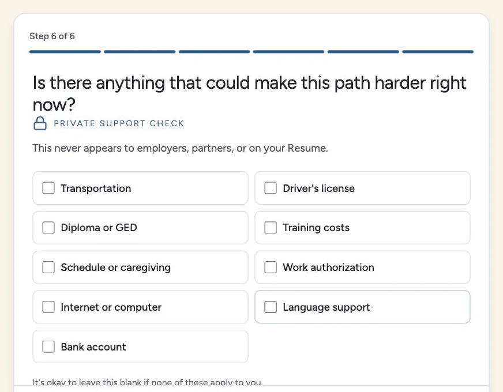The image size is (503, 392).
Task: Check the Bank account checkbox
Action: [x=48, y=347]
